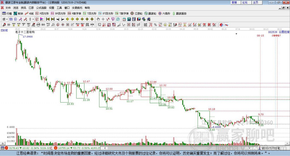Select the red target circle tool
Viewport: 290px width, 156px height.
[58, 25]
